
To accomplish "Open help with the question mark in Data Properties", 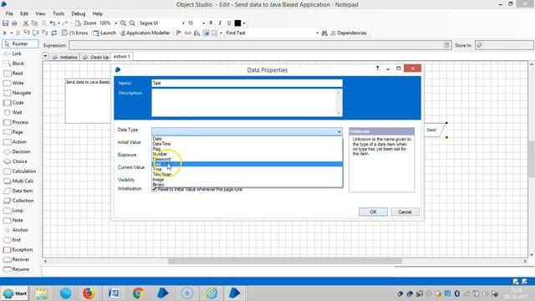I will click(377, 69).
